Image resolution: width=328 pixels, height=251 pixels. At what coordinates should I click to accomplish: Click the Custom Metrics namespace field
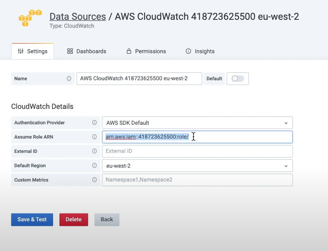click(x=197, y=180)
